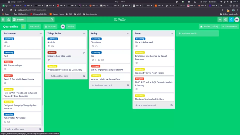Click the comment badge on Go card

coord(94,60)
